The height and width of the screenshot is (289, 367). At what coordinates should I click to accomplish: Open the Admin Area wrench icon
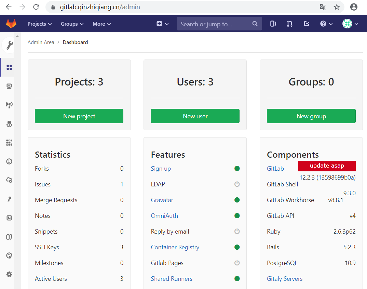10,45
